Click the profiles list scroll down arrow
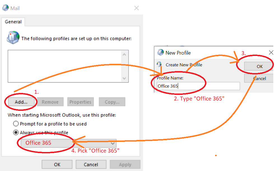The height and width of the screenshot is (171, 275). [124, 78]
